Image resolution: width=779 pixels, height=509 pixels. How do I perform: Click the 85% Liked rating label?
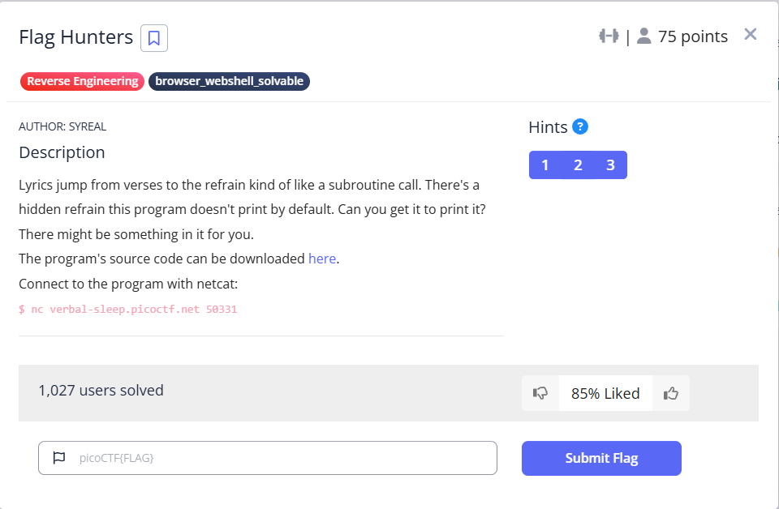pyautogui.click(x=605, y=393)
